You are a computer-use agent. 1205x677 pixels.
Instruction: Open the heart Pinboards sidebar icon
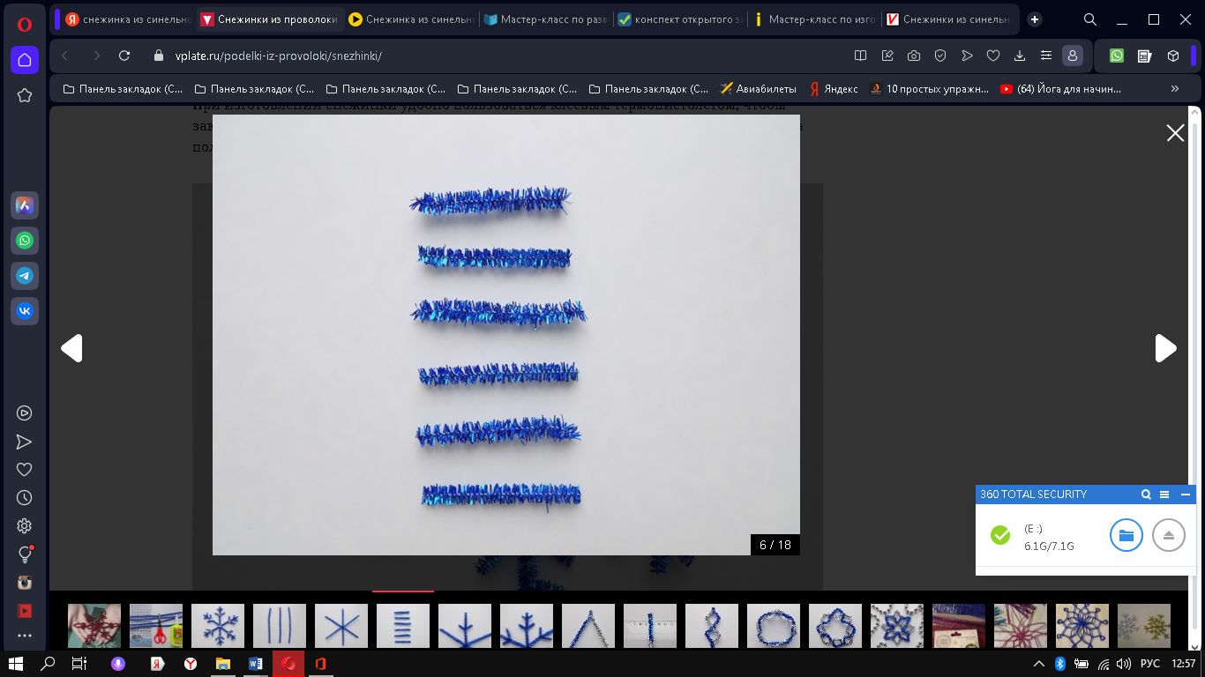25,470
